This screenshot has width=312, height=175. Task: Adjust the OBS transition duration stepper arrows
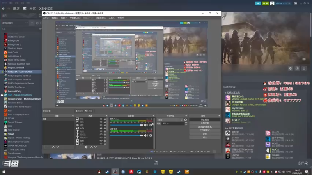tap(186, 123)
